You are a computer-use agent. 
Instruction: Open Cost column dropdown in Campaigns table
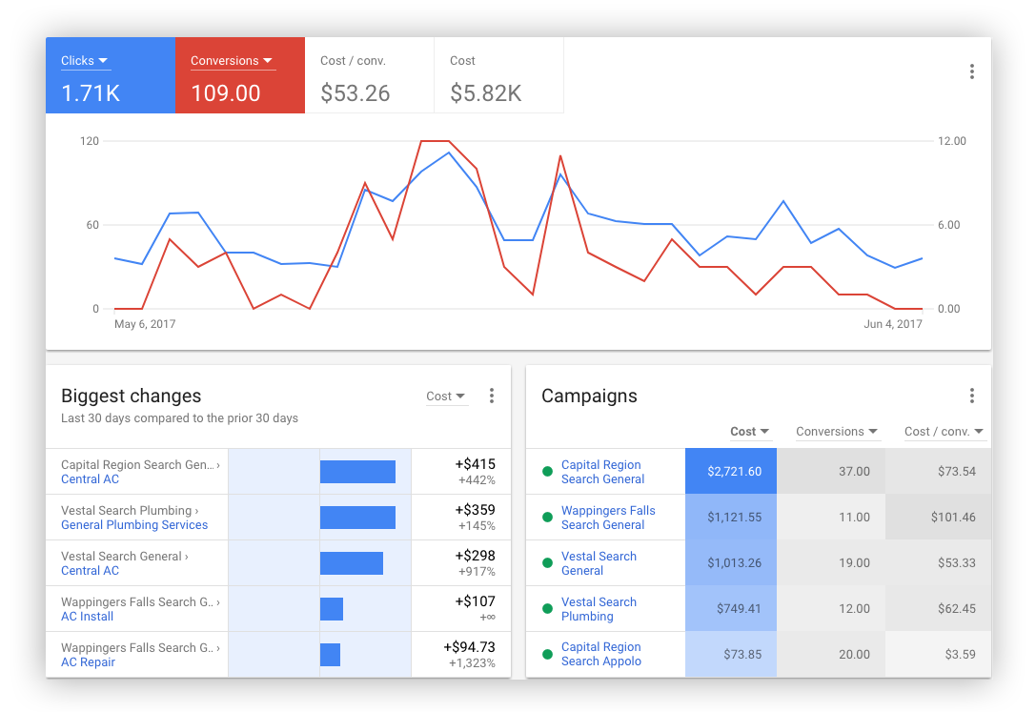pos(750,431)
